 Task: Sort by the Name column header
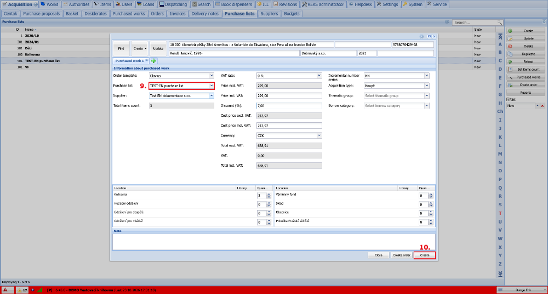[x=31, y=30]
